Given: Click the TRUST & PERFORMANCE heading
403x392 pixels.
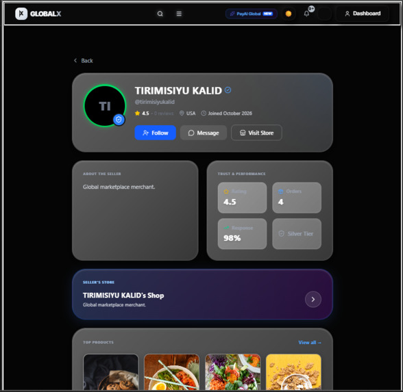Looking at the screenshot, I should 241,174.
